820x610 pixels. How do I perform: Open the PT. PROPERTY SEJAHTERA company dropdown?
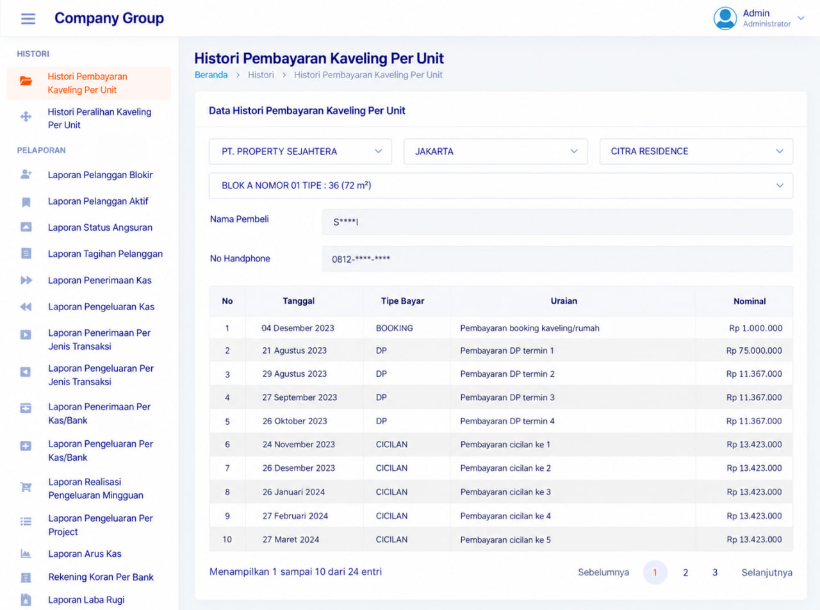coord(300,151)
